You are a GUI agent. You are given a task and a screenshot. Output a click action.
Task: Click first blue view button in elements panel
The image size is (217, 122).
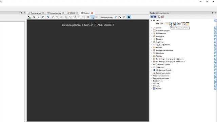click(152, 17)
